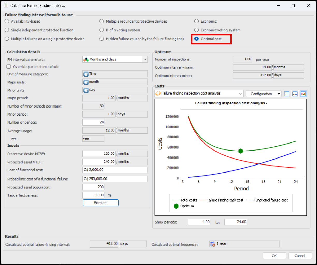Click OK to confirm the calculation
The width and height of the screenshot is (317, 265).
click(274, 256)
